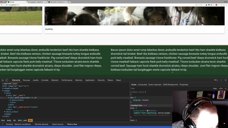Image resolution: width=228 pixels, height=128 pixels.
Task: Toggle the .cls class editor
Action: pyautogui.click(x=221, y=89)
